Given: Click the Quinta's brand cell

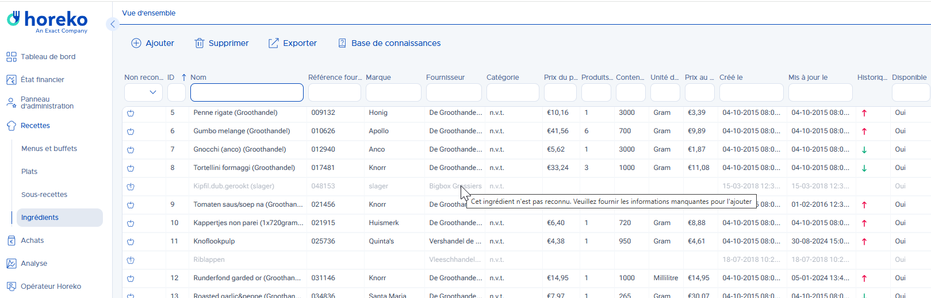Looking at the screenshot, I should tap(381, 241).
